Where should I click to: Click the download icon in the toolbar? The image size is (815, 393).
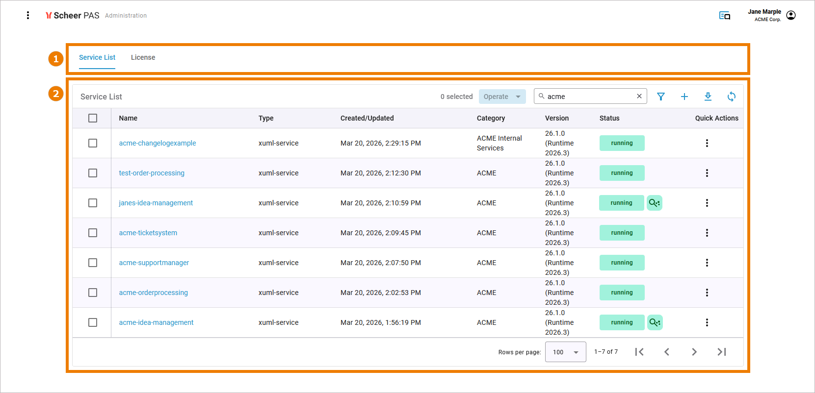[708, 97]
